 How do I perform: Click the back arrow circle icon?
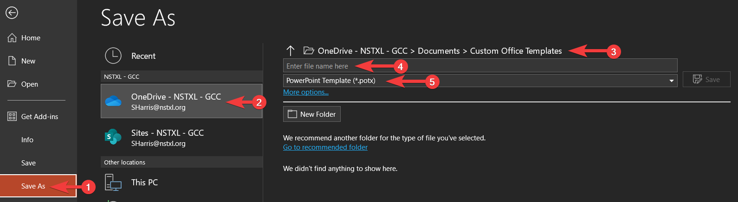pyautogui.click(x=12, y=13)
